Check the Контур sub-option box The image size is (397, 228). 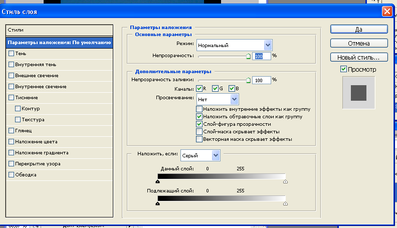pos(18,109)
